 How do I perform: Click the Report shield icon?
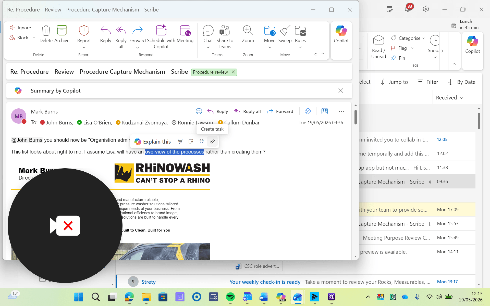pos(84,30)
